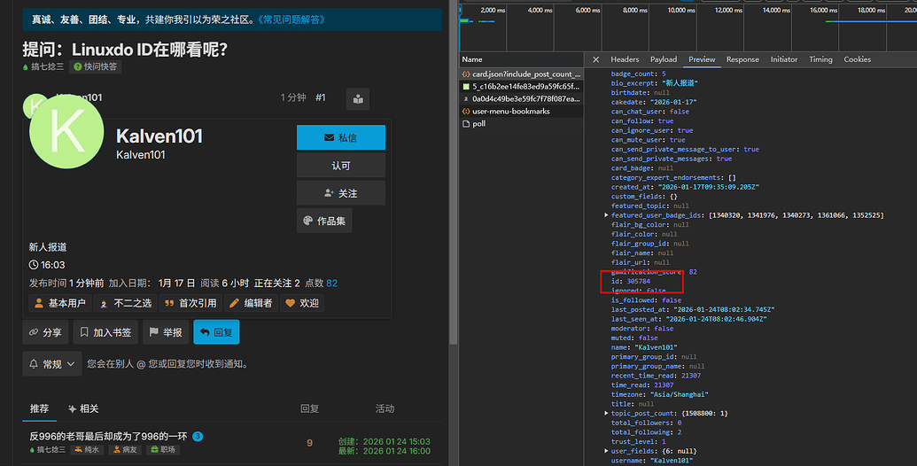This screenshot has width=917, height=466.
Task: Open topic 反996的老哥最后却成为了996的一环
Action: coord(108,436)
